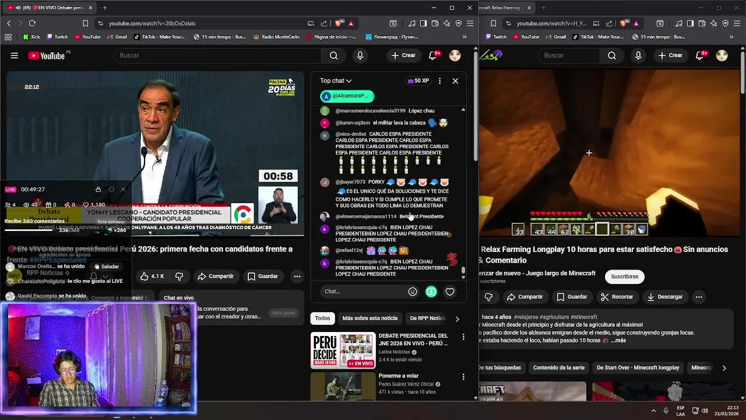Open more actions under debate video

(297, 276)
